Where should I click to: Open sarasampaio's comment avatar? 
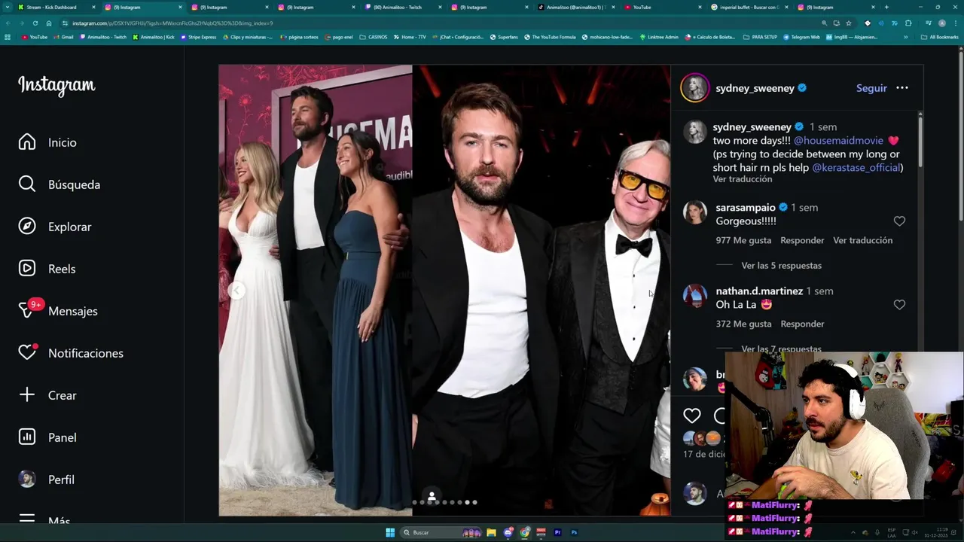(x=694, y=212)
